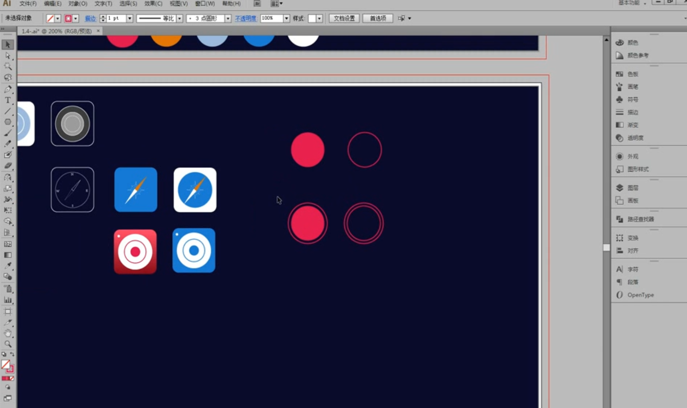687x408 pixels.
Task: Open the 效果(C) menu
Action: coord(154,4)
